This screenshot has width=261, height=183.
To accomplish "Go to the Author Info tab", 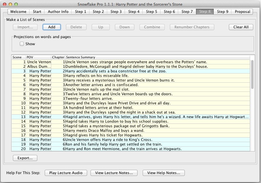I will 58,12.
